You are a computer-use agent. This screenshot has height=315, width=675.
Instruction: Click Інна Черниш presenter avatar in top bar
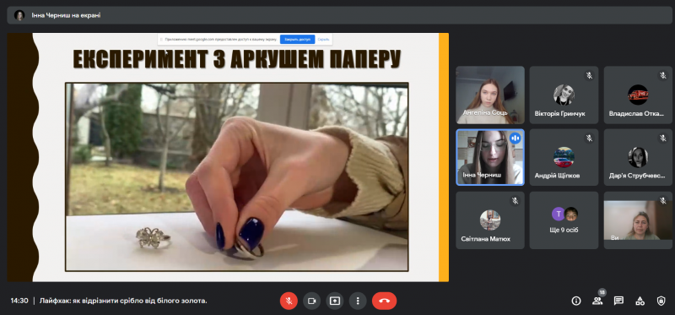click(19, 15)
